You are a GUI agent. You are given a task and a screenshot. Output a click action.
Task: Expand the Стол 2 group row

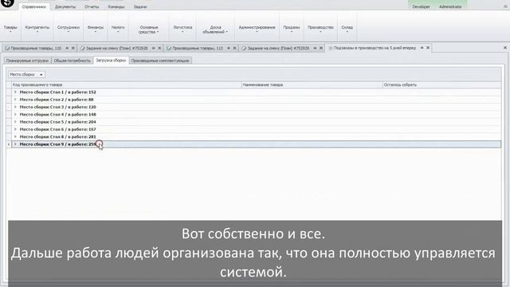15,100
